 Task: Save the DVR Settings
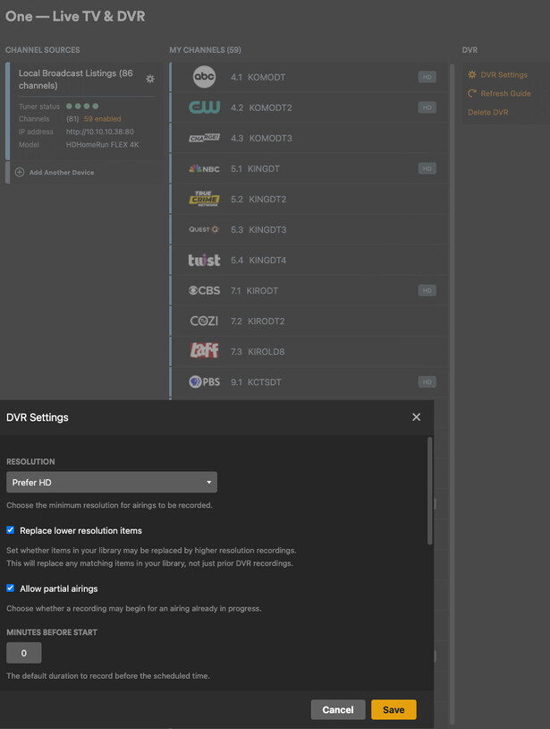click(x=393, y=709)
